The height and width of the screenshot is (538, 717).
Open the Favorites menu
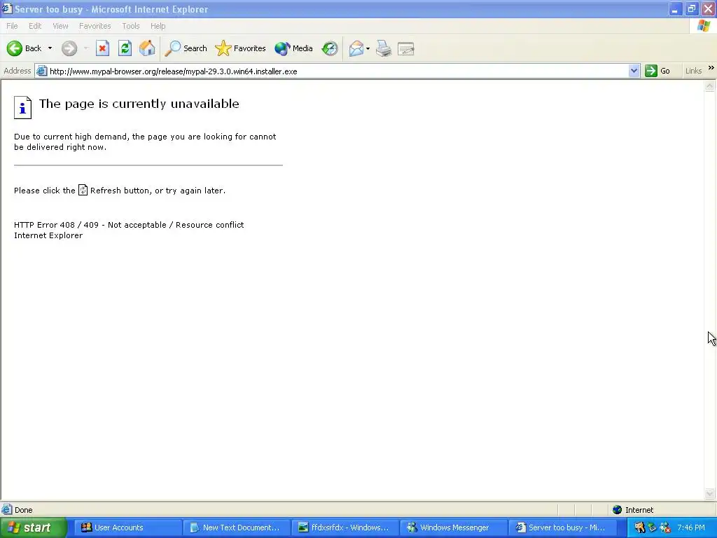pos(95,26)
